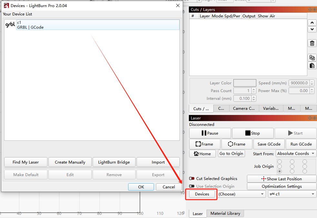This screenshot has height=218, width=317.
Task: Select bottom-right Job Origin radio
Action: tap(305, 171)
